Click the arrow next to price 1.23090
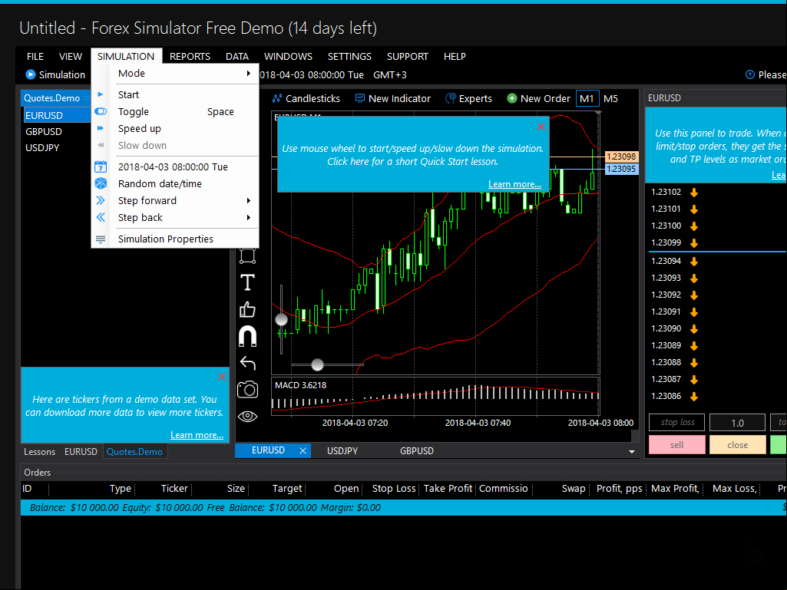The width and height of the screenshot is (787, 590). (694, 328)
